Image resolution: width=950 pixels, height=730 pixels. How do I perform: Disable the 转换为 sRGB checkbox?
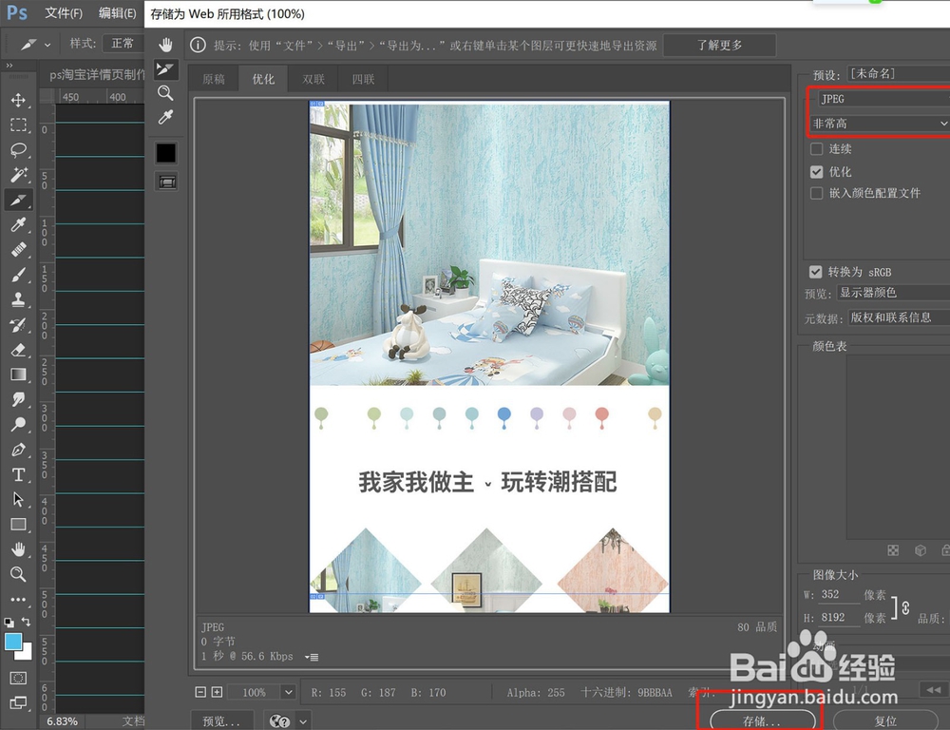click(815, 272)
